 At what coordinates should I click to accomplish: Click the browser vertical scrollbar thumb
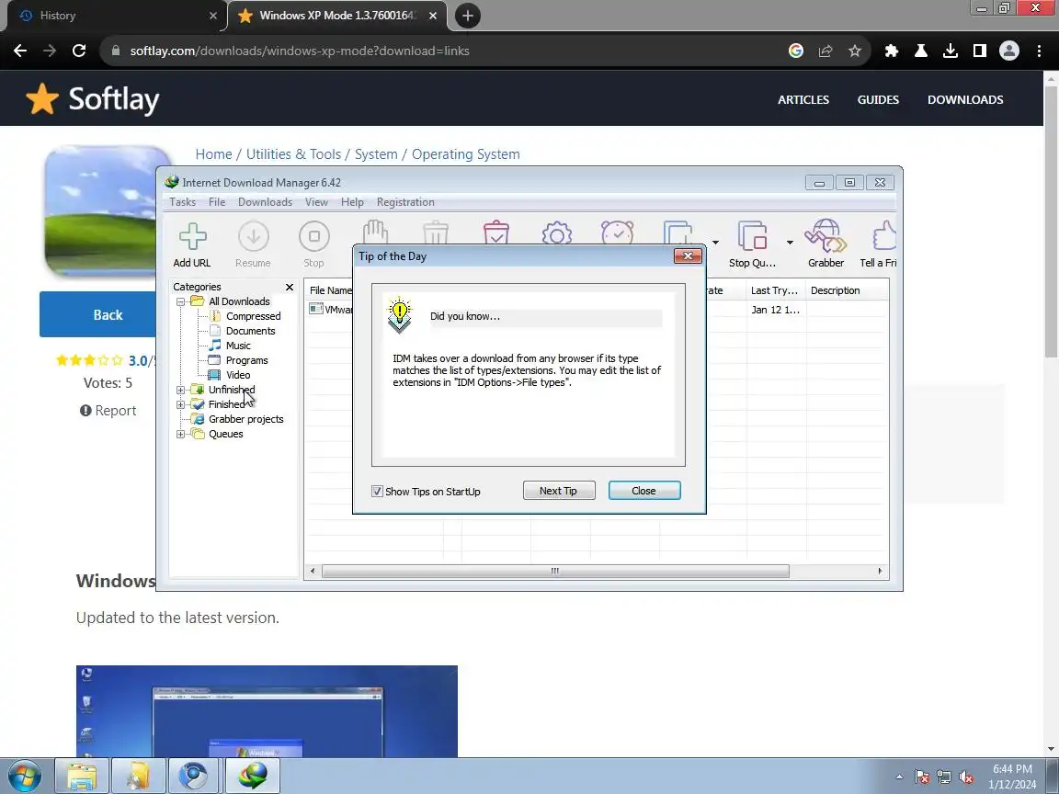[x=1051, y=222]
